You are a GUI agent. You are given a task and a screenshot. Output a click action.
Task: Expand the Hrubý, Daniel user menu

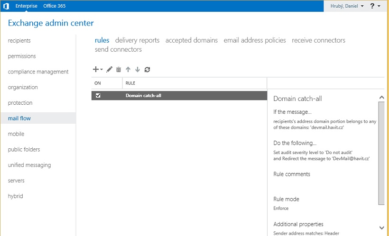347,6
